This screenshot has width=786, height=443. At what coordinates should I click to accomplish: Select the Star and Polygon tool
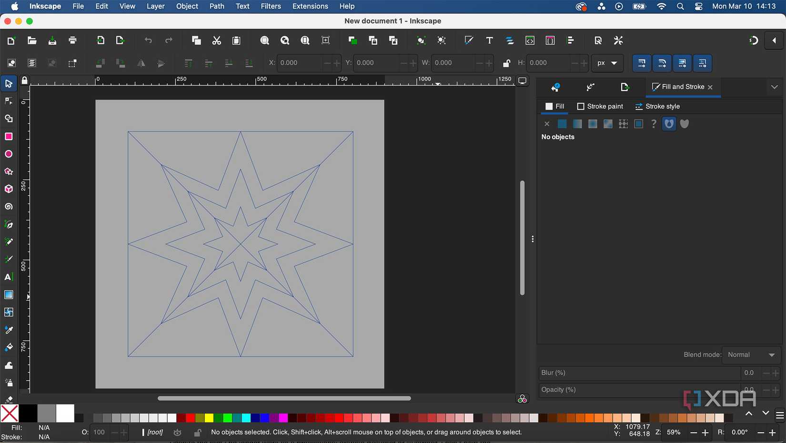[9, 171]
